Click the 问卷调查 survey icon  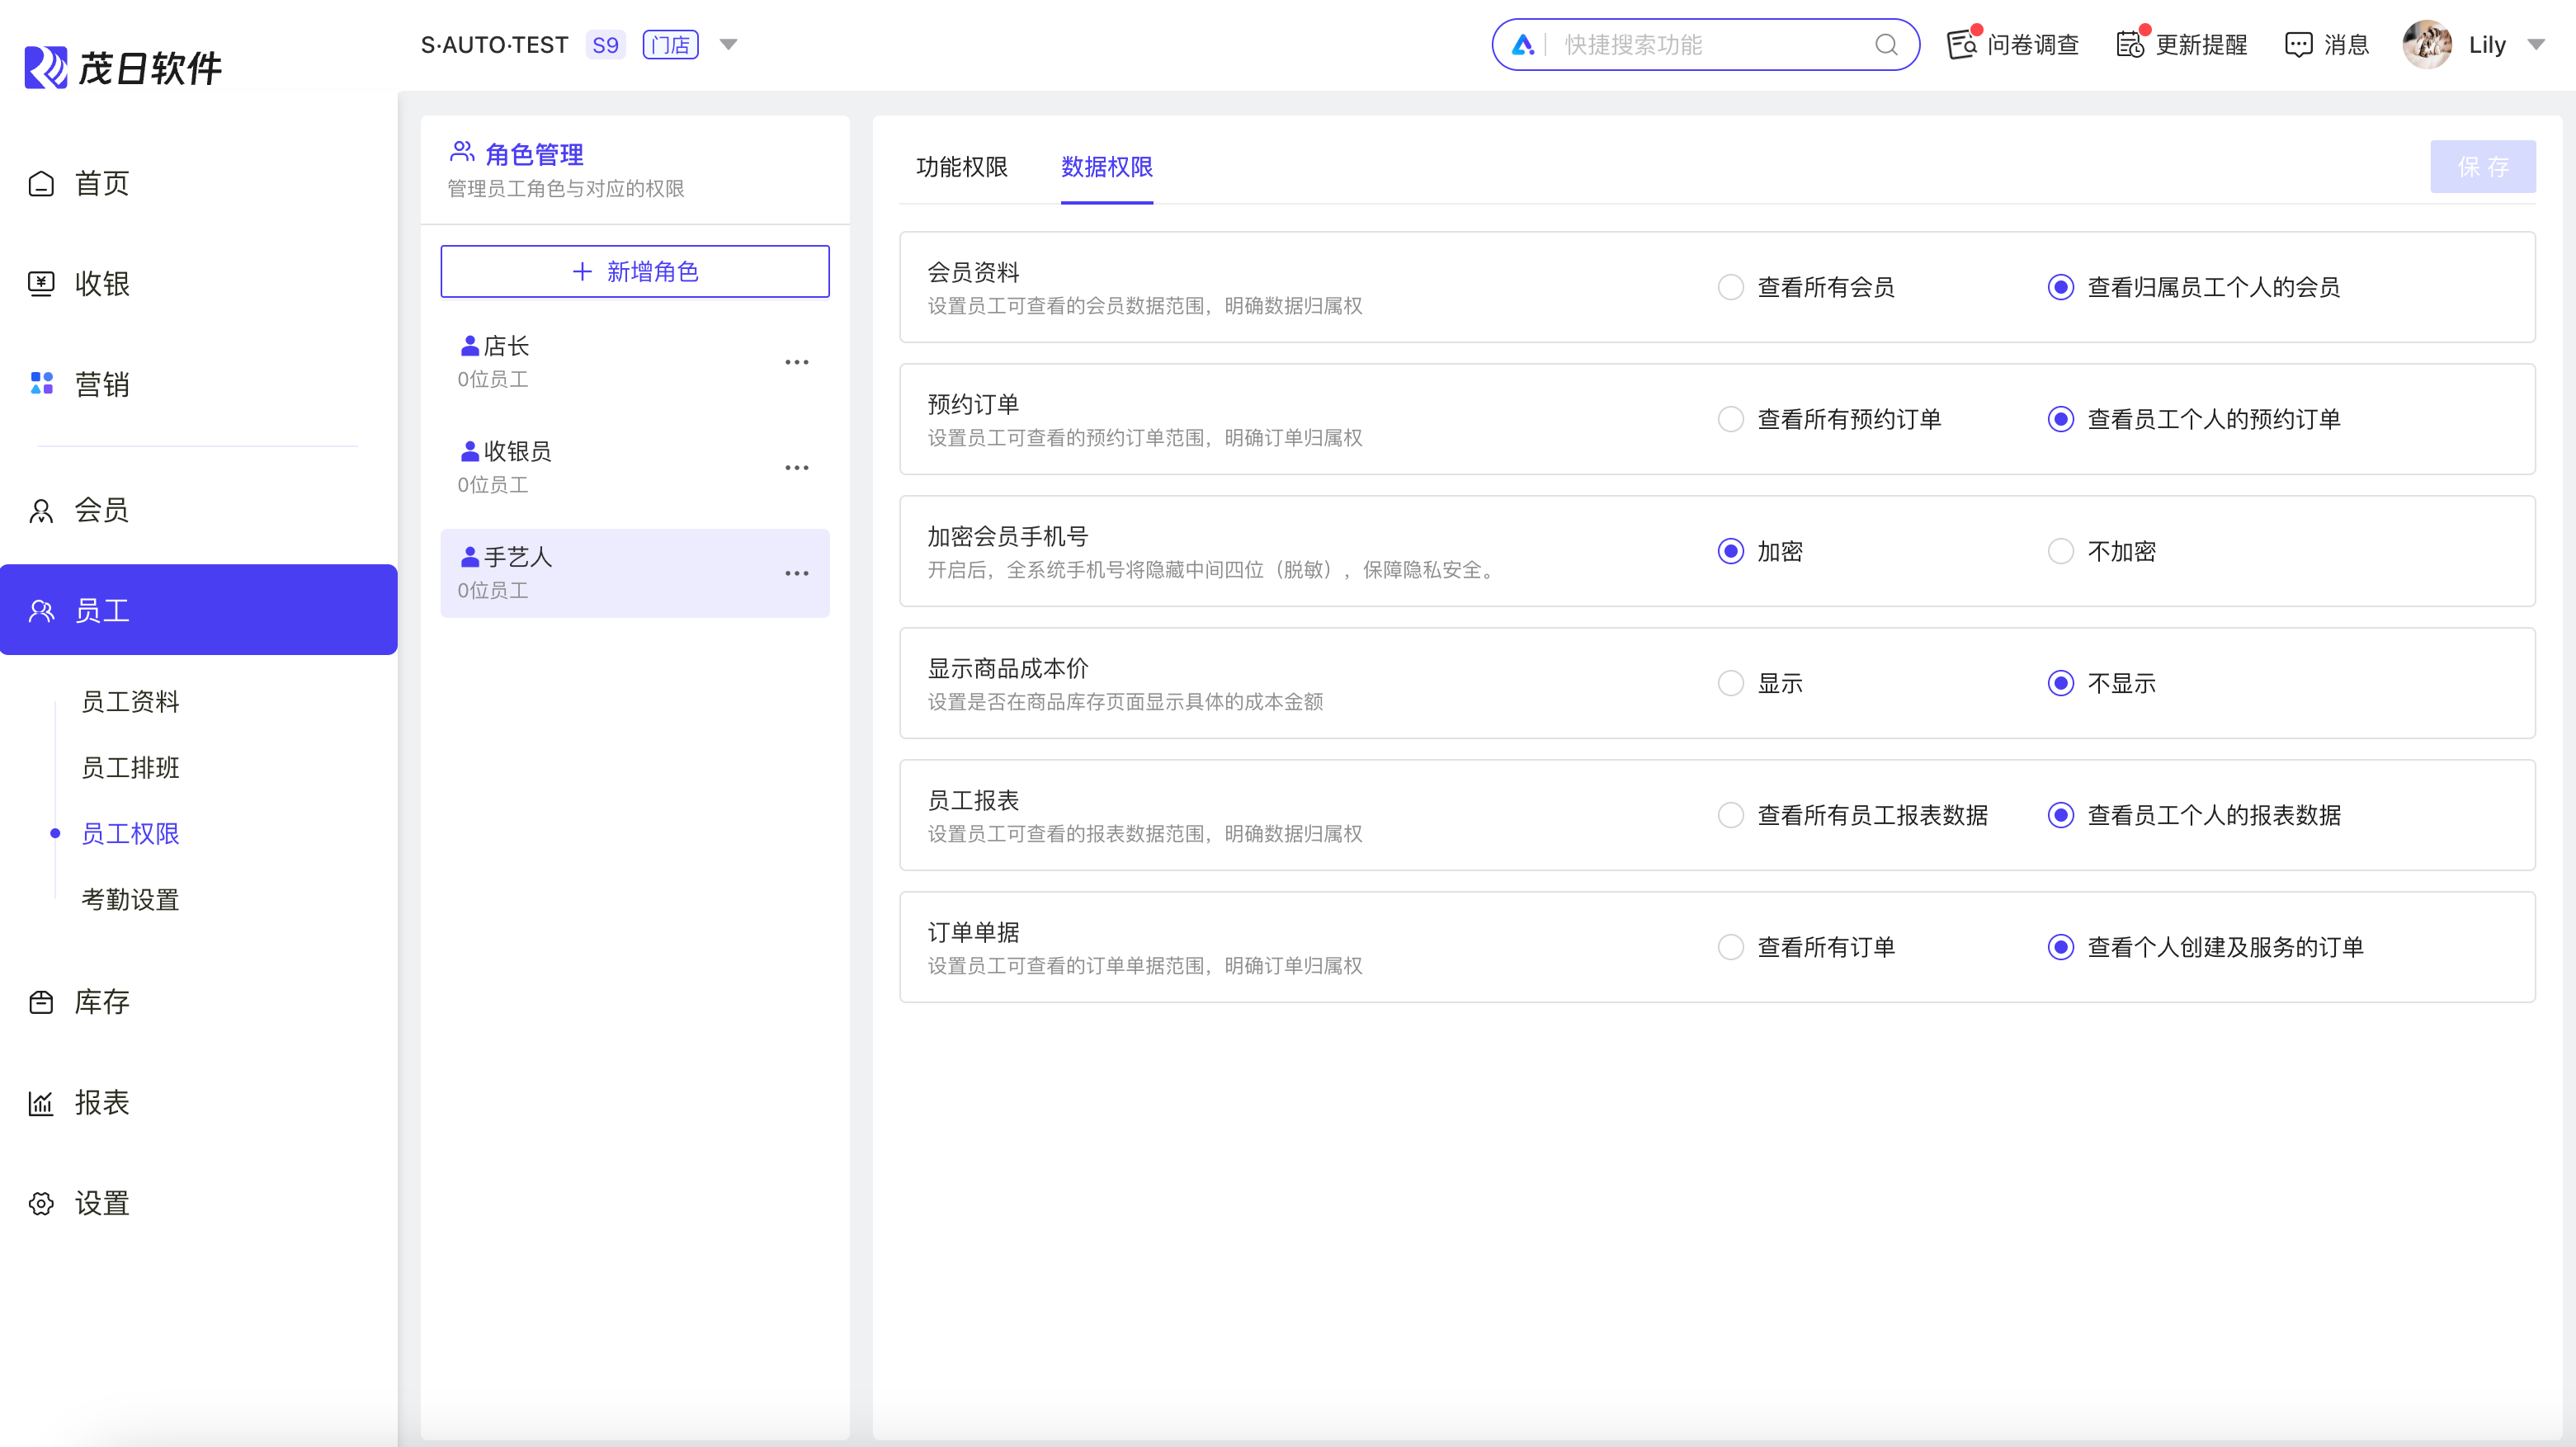pos(1961,45)
